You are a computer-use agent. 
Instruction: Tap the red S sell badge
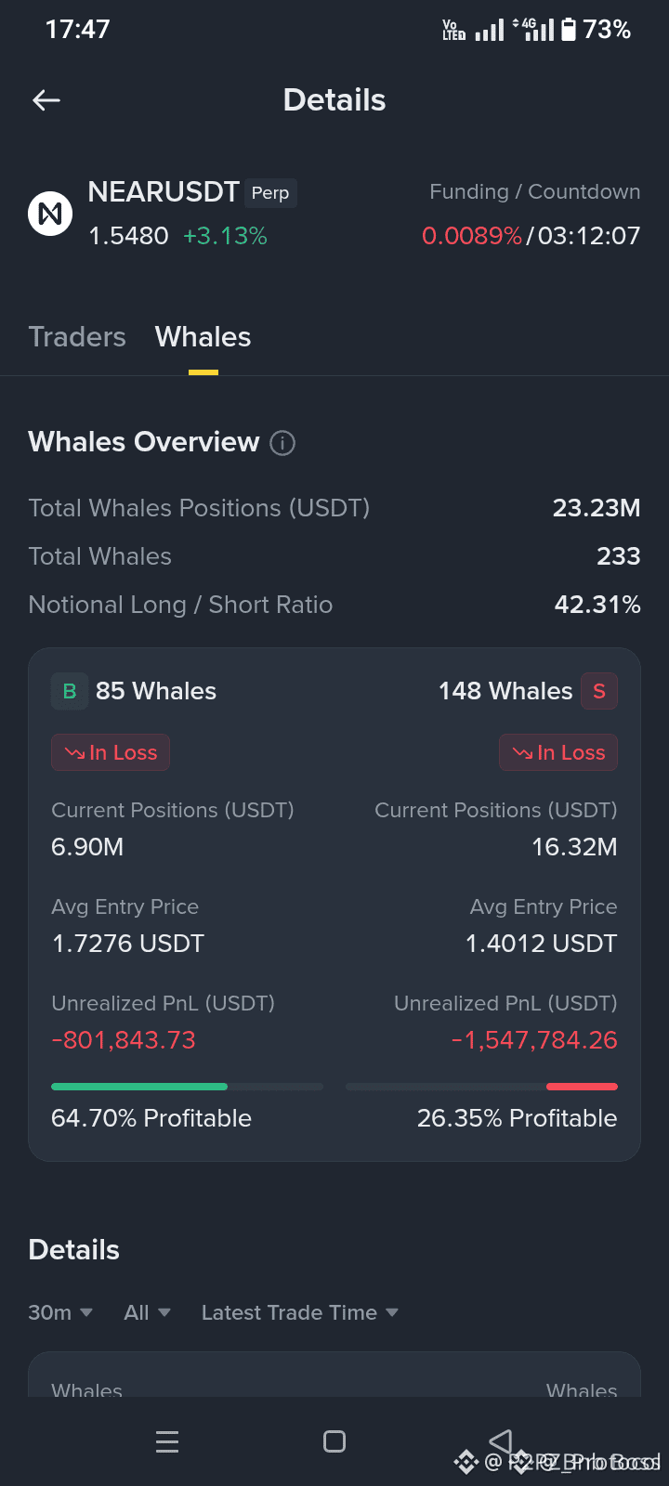coord(599,691)
